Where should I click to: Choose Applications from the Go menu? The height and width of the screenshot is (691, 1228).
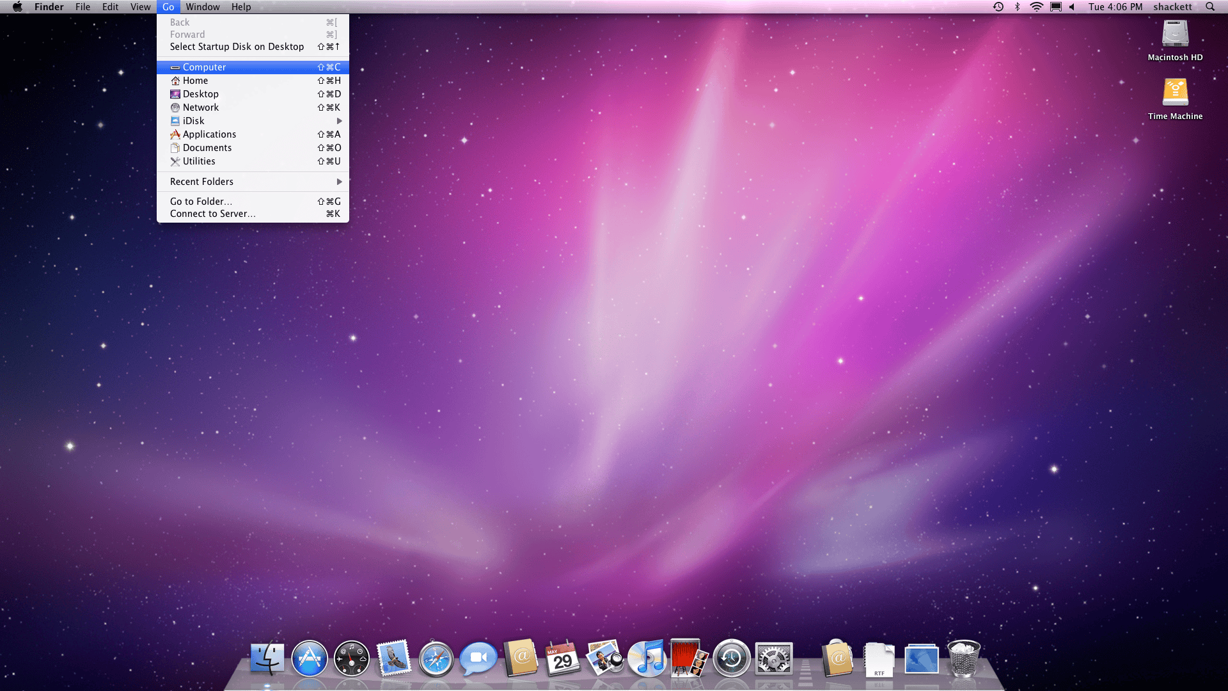click(253, 134)
